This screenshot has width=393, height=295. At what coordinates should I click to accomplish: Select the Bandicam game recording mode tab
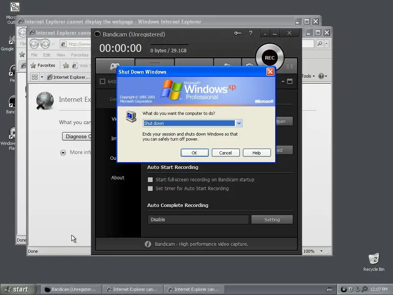[115, 66]
